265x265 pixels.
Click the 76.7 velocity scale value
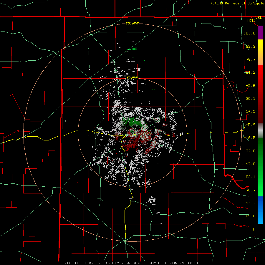click(x=251, y=59)
